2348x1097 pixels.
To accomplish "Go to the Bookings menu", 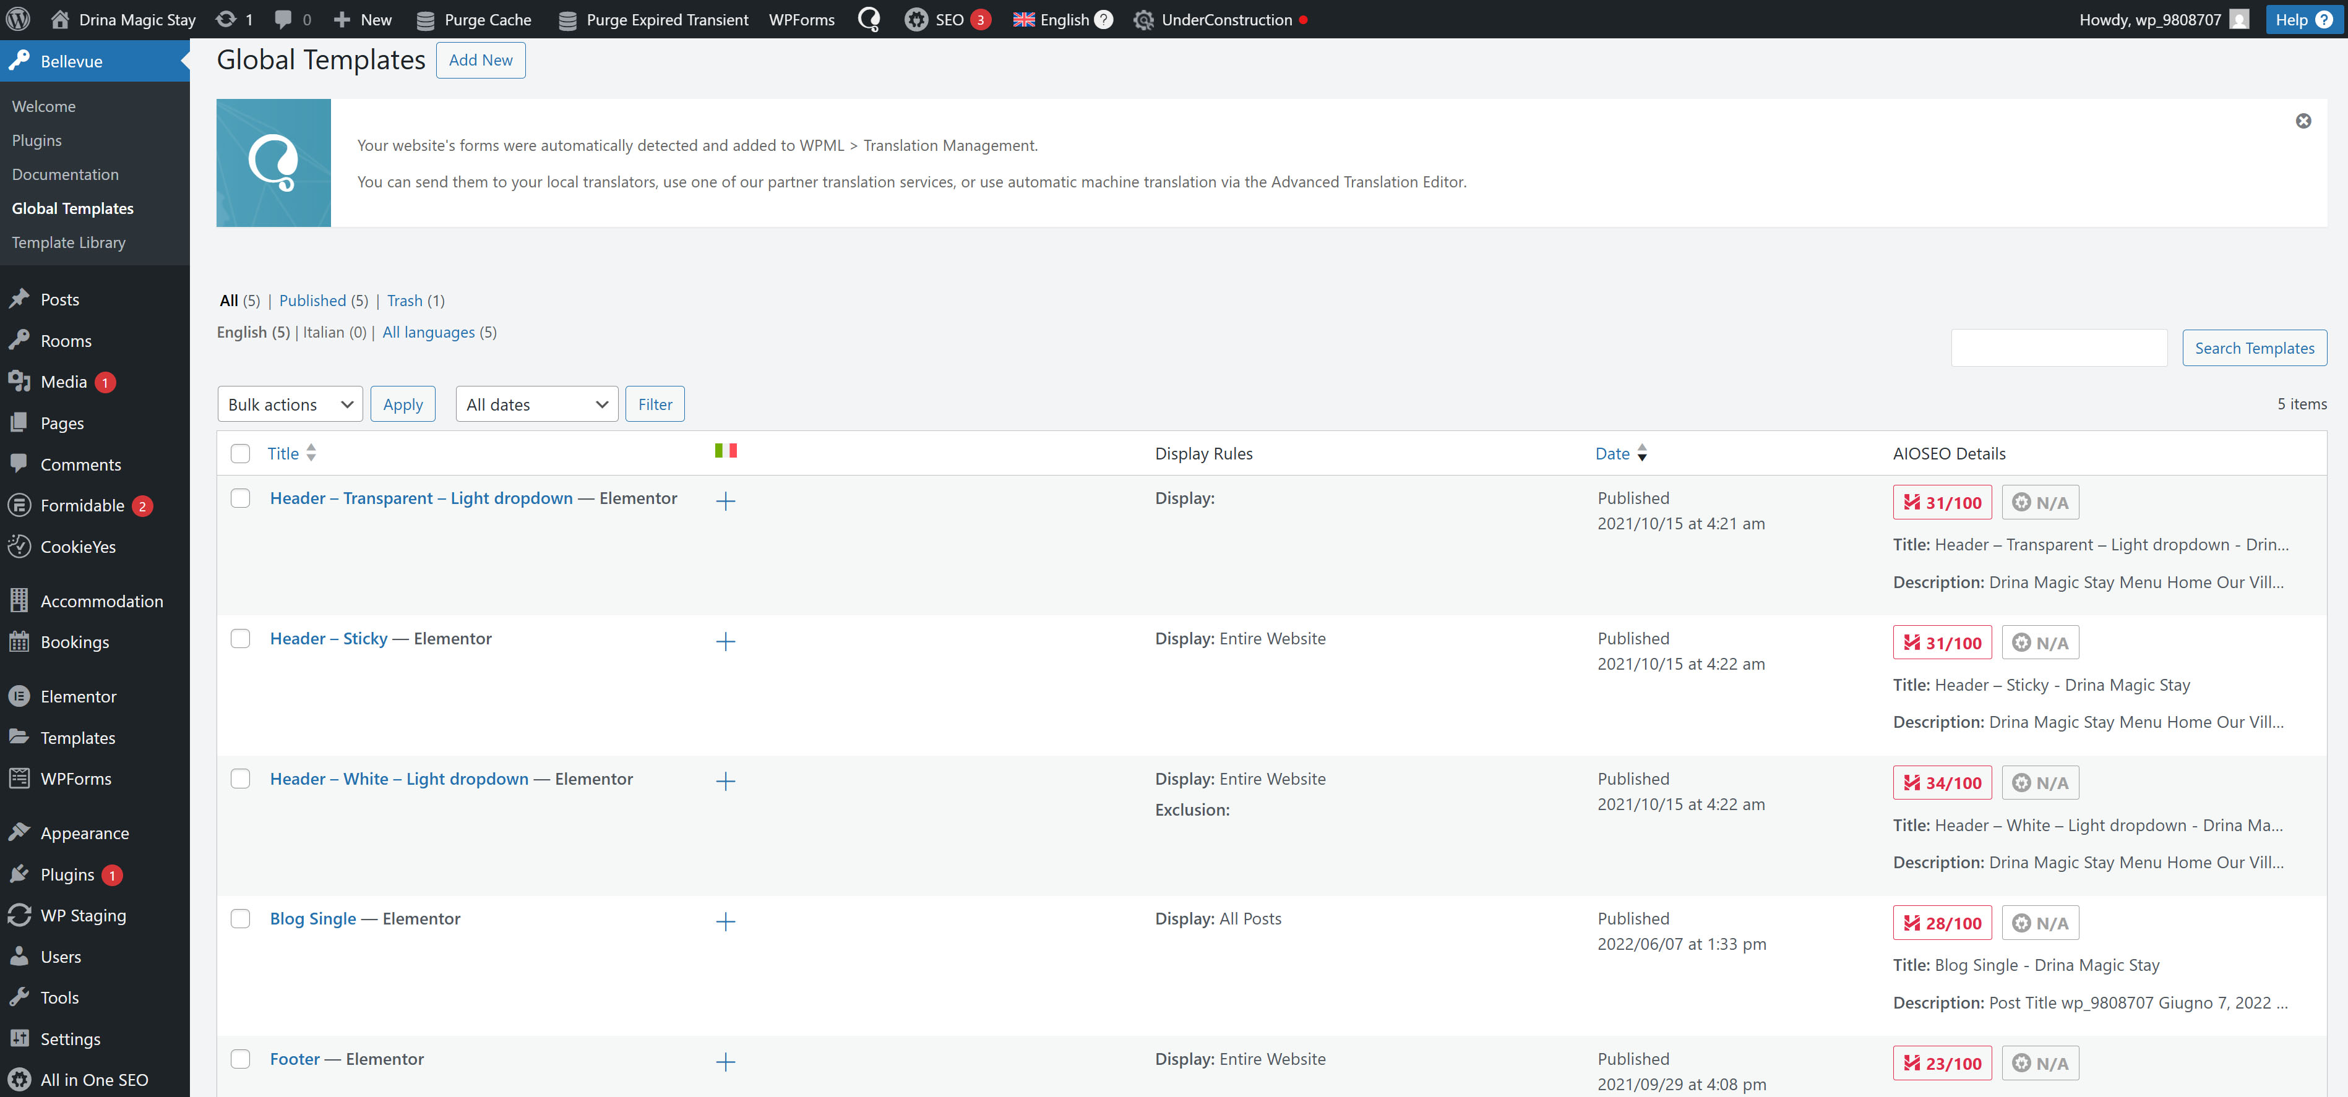I will pyautogui.click(x=75, y=642).
